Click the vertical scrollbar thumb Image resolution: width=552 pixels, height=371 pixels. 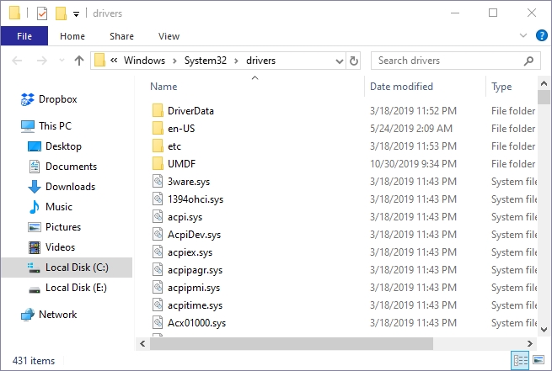(x=544, y=98)
